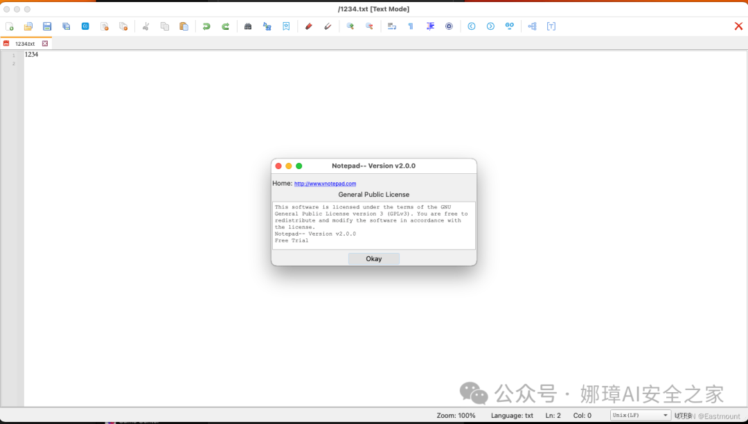The width and height of the screenshot is (748, 424).
Task: Click the Save All toolbar icon
Action: 66,26
